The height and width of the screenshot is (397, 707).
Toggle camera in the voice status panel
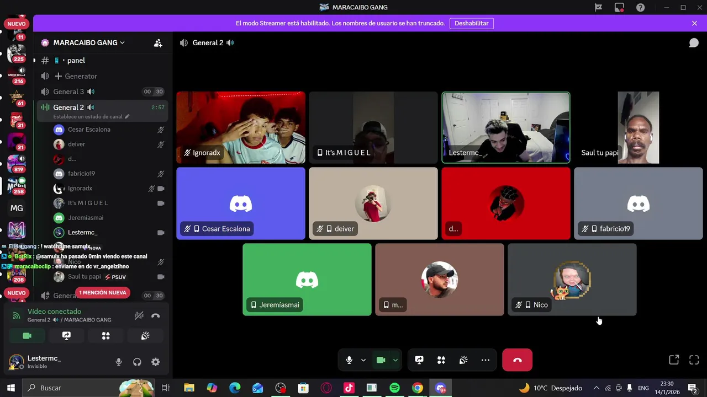click(x=27, y=336)
